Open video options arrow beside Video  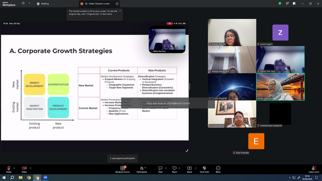30,168
